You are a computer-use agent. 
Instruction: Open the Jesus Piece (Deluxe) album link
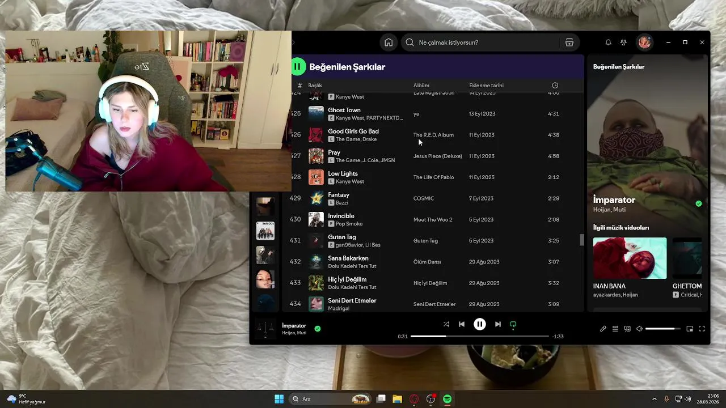click(438, 156)
